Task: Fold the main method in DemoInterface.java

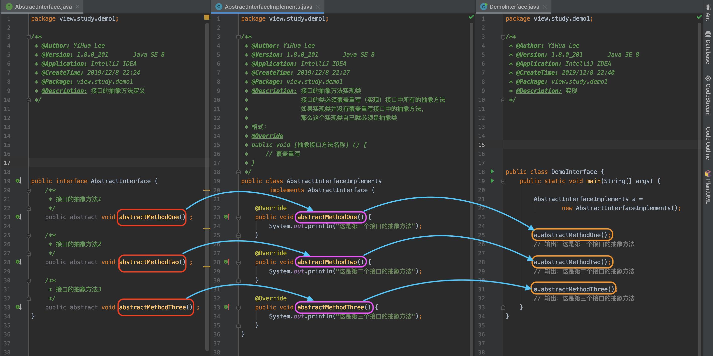Action: pyautogui.click(x=503, y=181)
